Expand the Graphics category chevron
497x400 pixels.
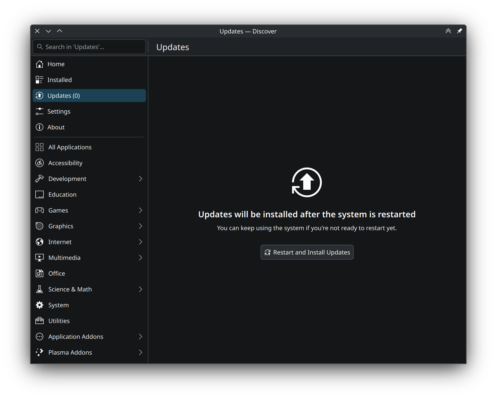[140, 226]
